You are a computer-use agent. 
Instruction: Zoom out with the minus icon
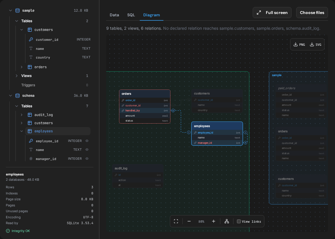[189, 221]
